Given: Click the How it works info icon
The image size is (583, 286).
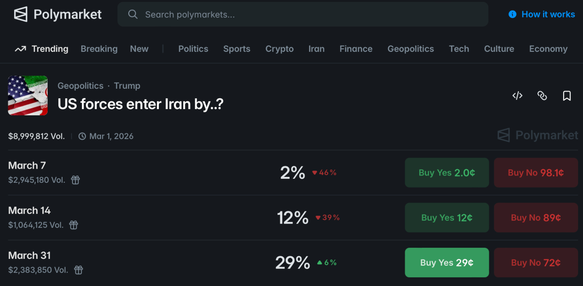Looking at the screenshot, I should [512, 15].
